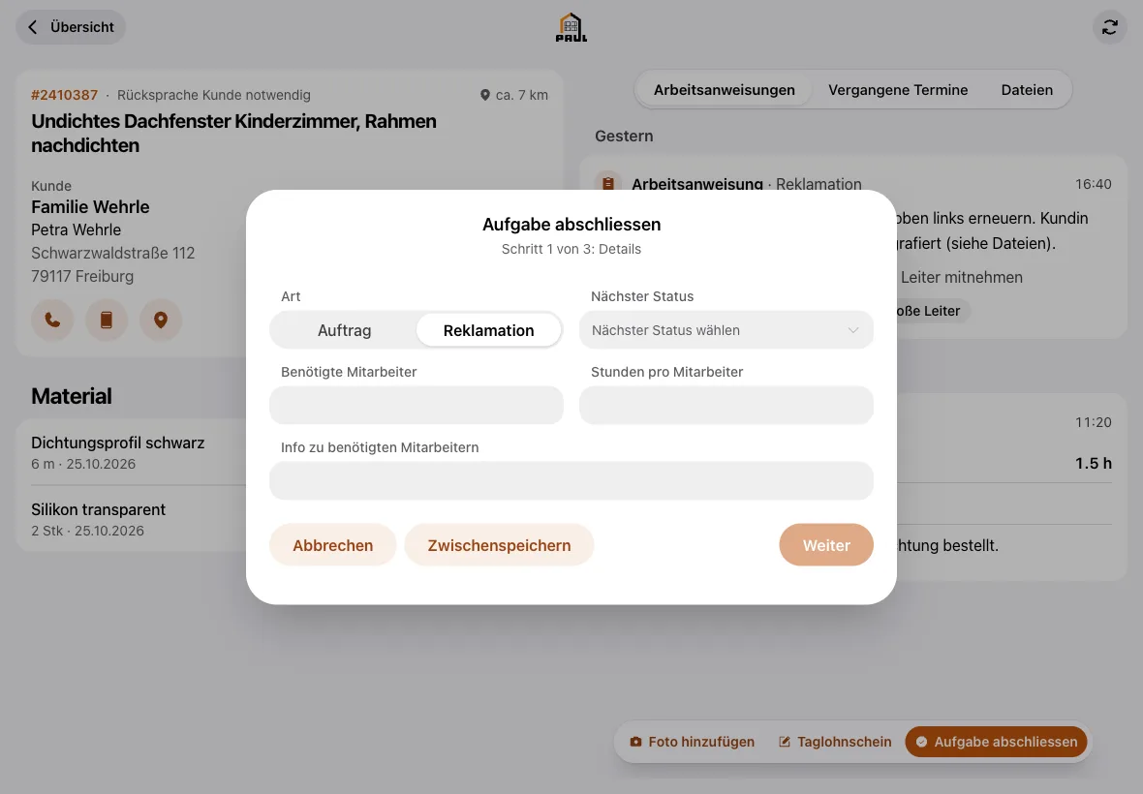Click Aufgabe abschliessen bottom button
Screen dimensions: 1143x794
pyautogui.click(x=996, y=742)
